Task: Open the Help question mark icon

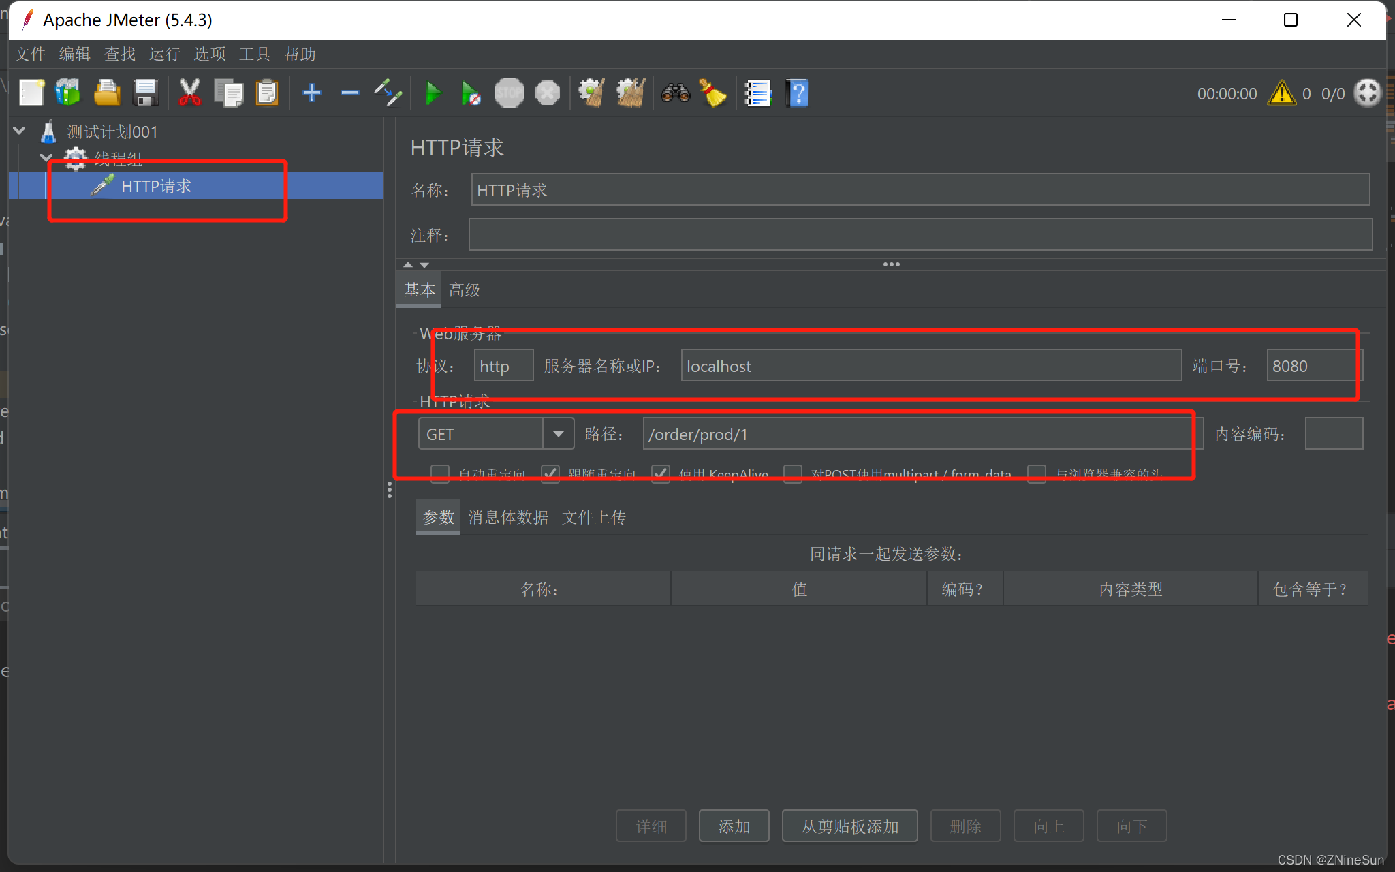Action: coord(796,93)
